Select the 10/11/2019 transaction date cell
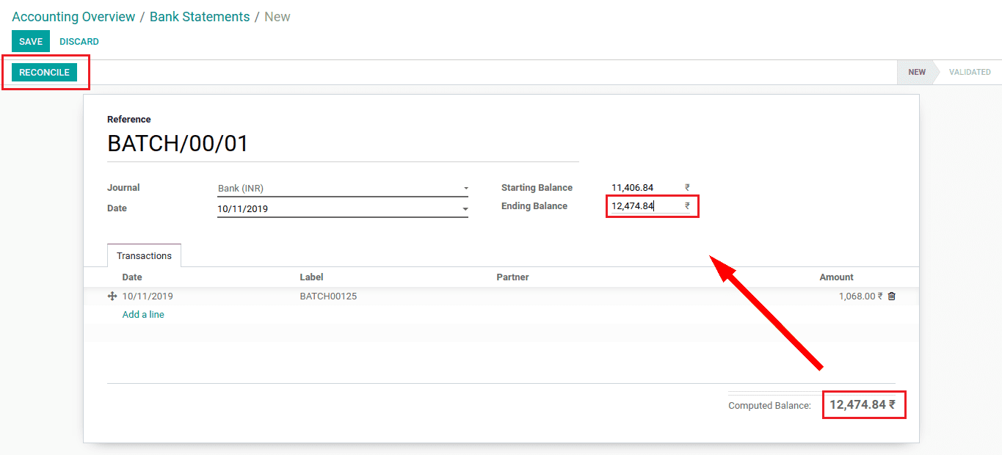The height and width of the screenshot is (455, 1002). tap(148, 296)
